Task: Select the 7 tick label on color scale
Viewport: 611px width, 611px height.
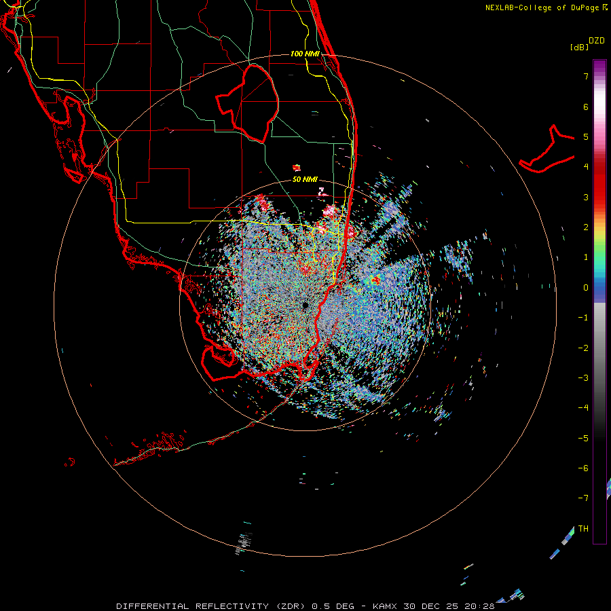Action: (x=586, y=76)
